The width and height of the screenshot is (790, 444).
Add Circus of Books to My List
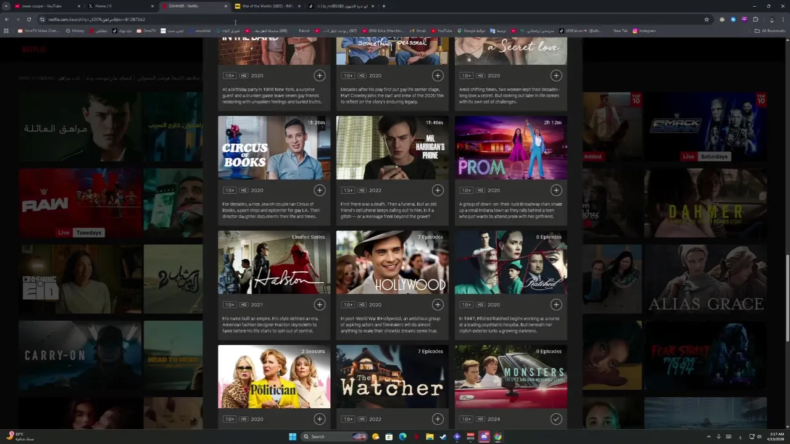(x=319, y=190)
